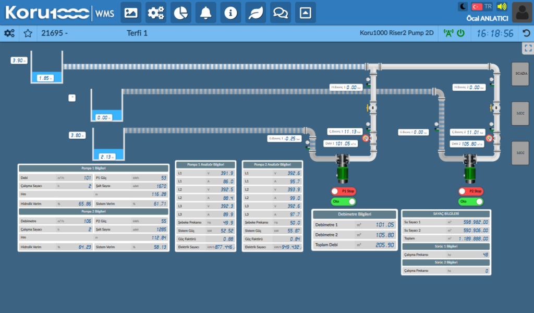Open the gears settings icon in the top bar

(155, 13)
